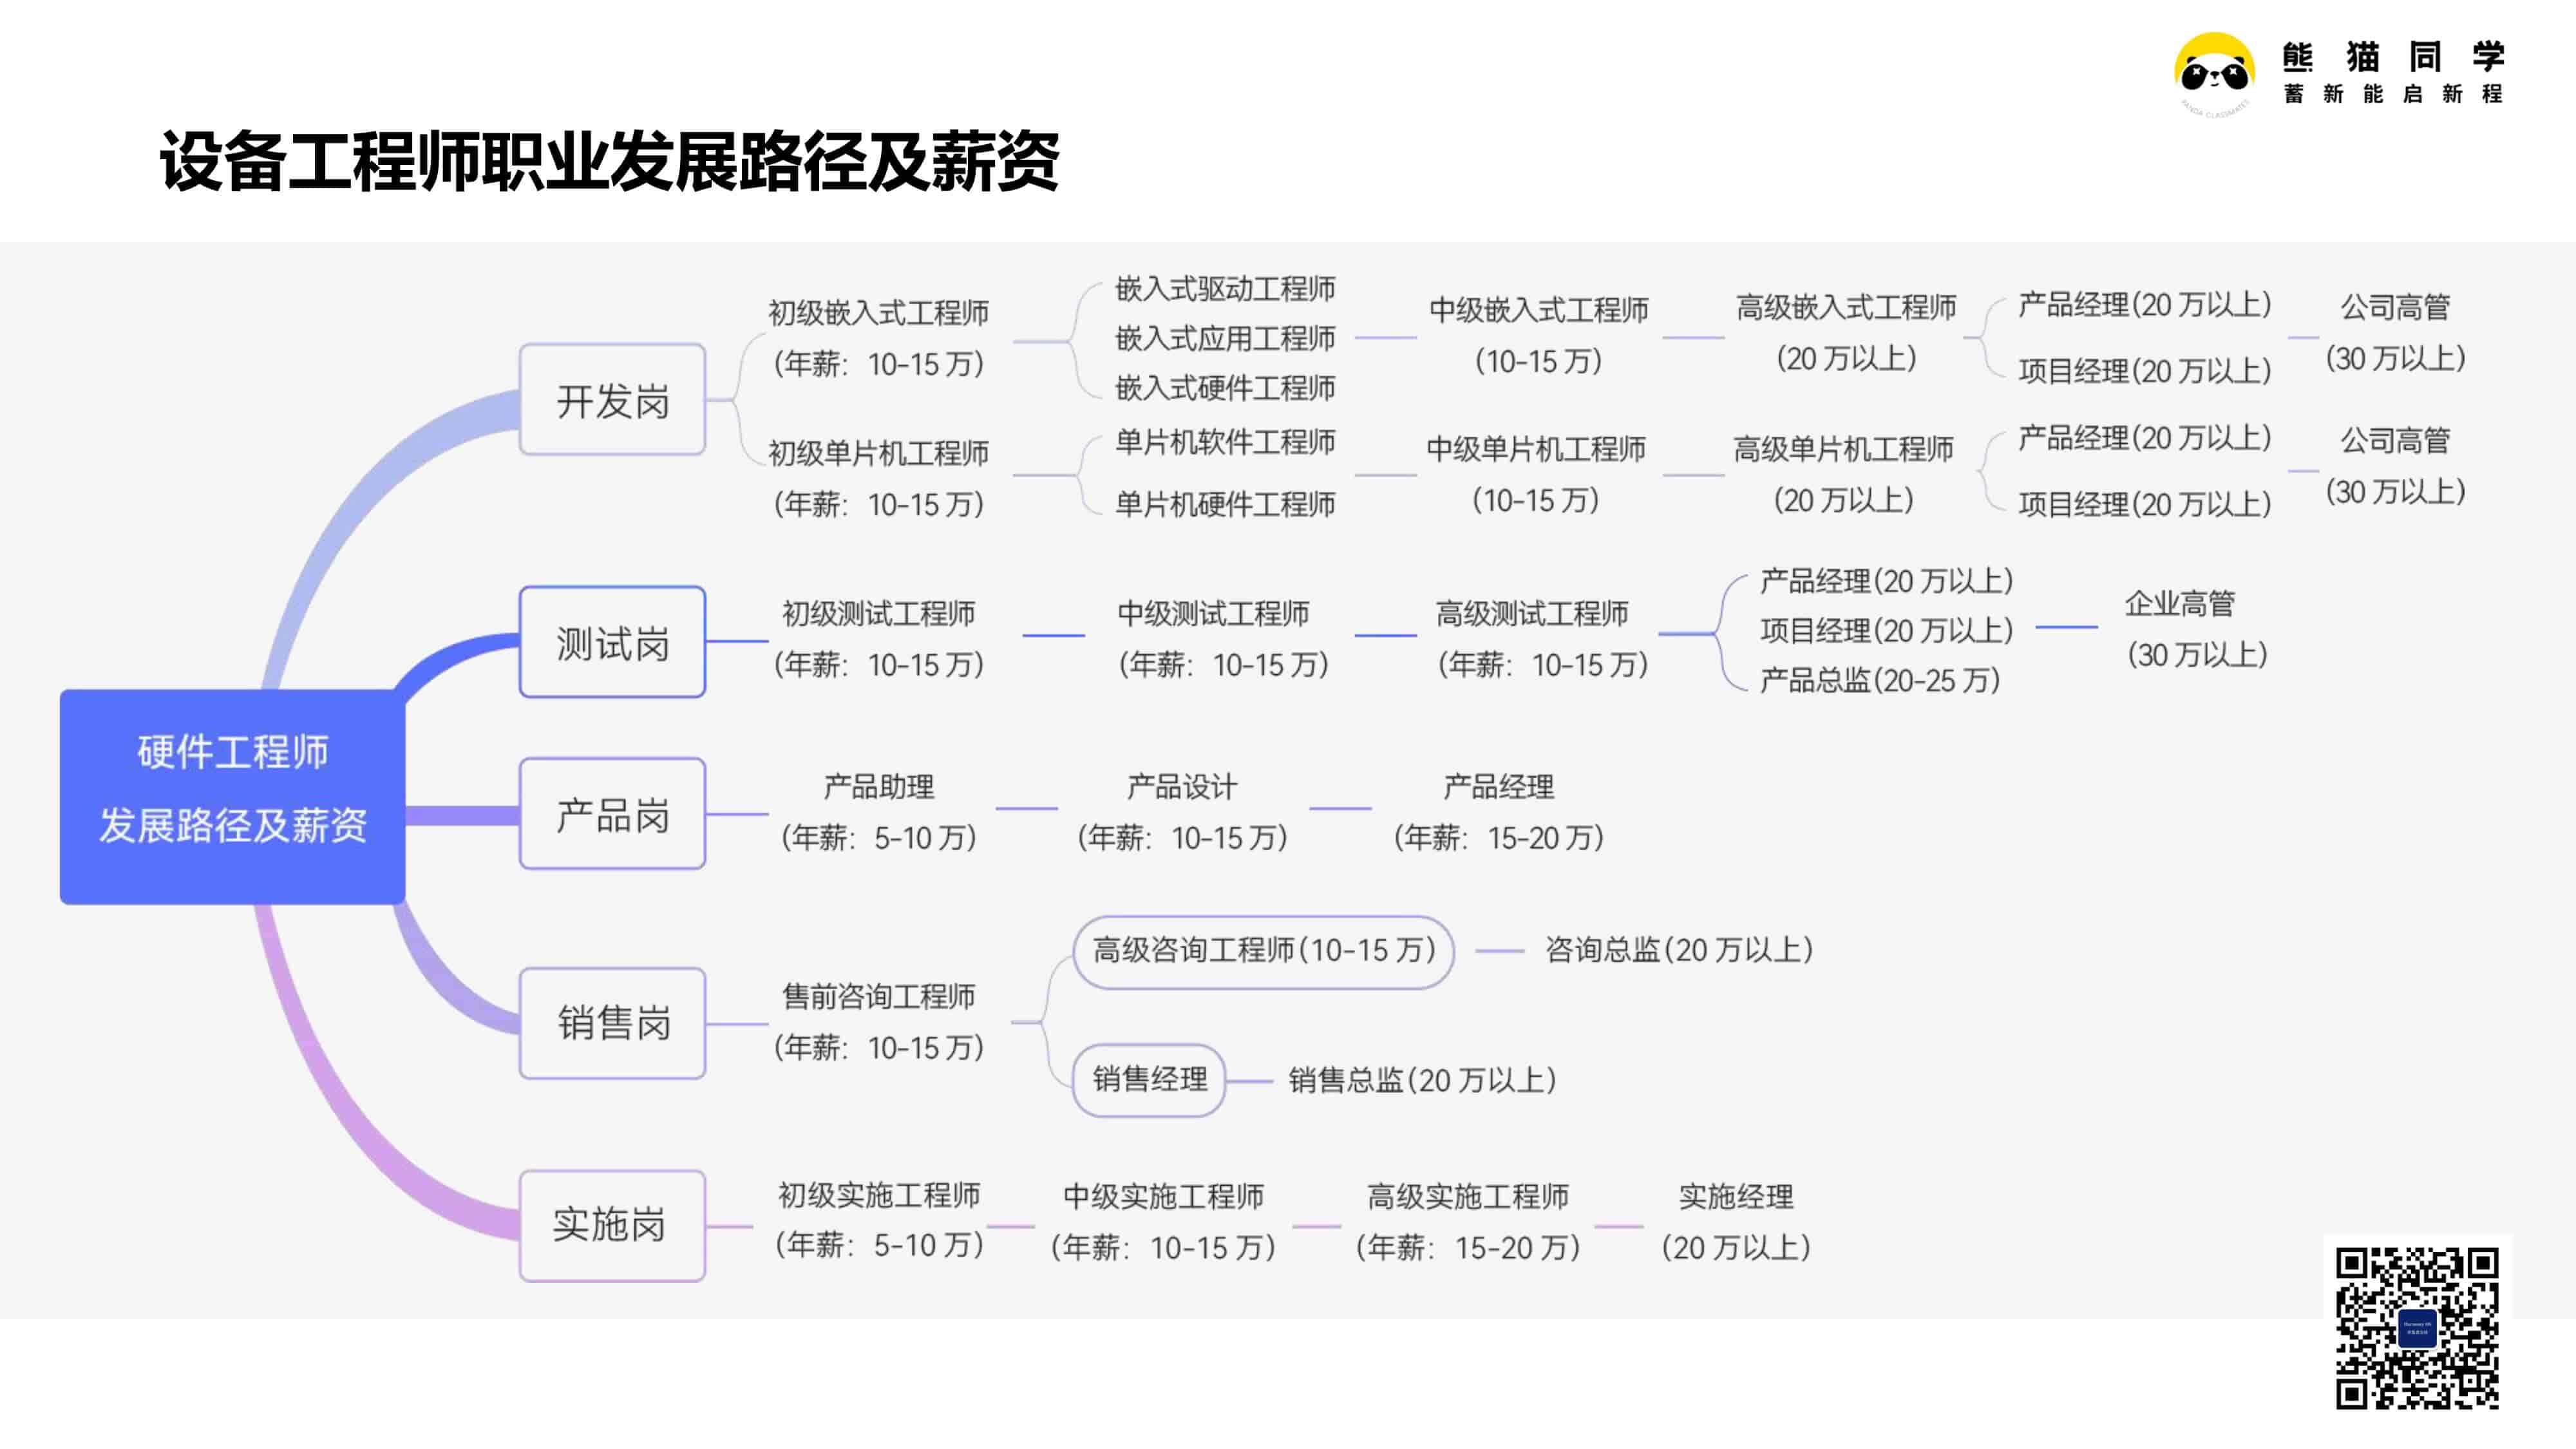Click the QR code image
Viewport: 2576px width, 1449px height.
tap(2417, 1327)
